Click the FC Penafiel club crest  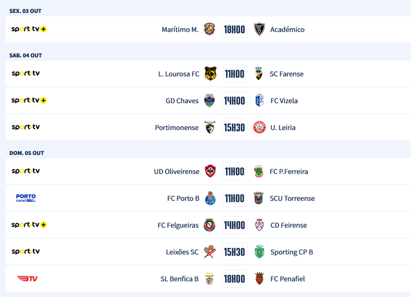coord(259,279)
